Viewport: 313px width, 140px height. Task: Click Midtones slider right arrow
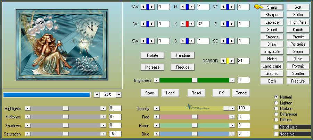click(103, 117)
